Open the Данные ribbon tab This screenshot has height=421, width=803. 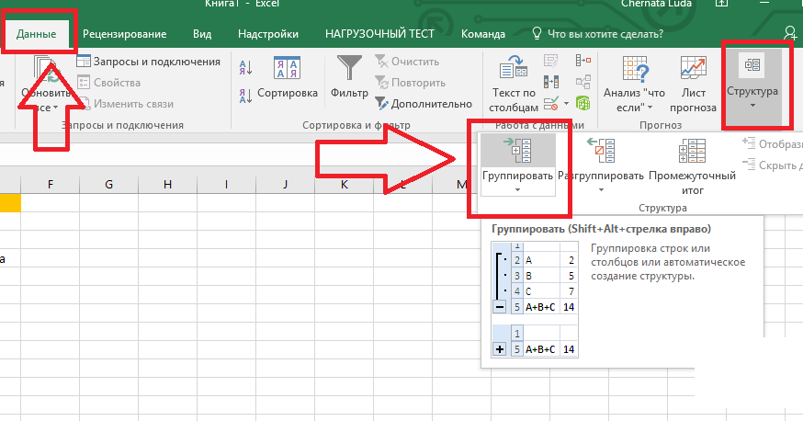(37, 34)
